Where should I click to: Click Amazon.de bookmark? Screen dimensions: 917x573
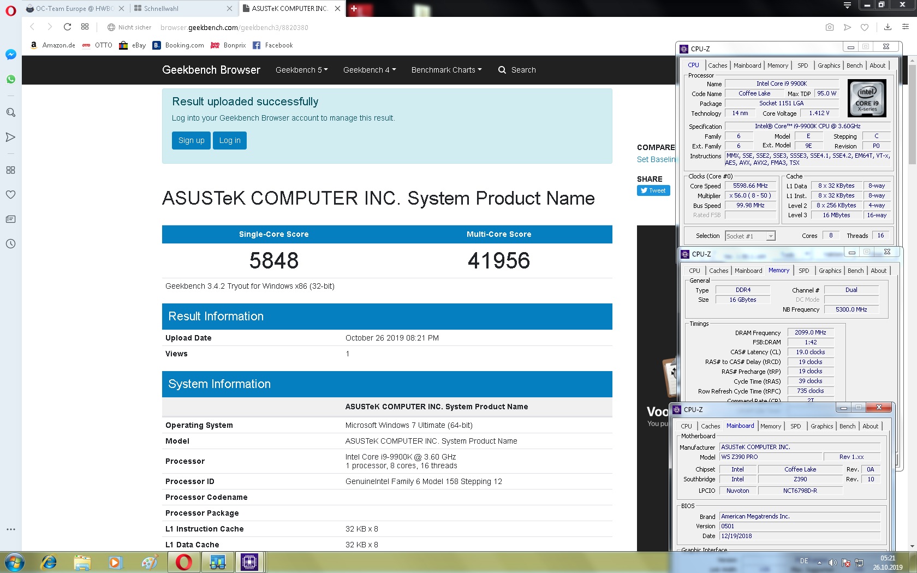click(x=53, y=45)
